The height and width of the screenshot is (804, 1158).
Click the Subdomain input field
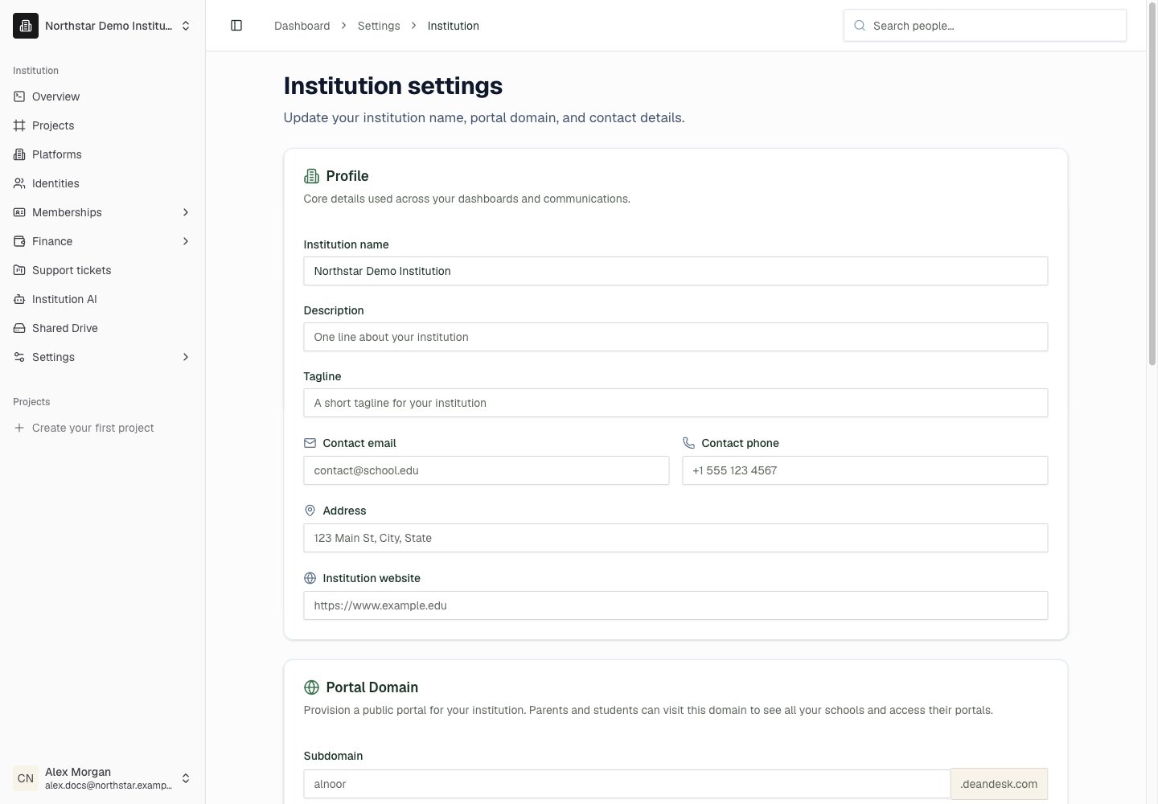pos(627,784)
